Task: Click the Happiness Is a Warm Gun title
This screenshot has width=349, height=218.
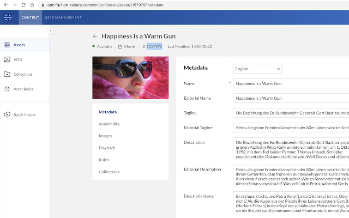Action: click(139, 36)
